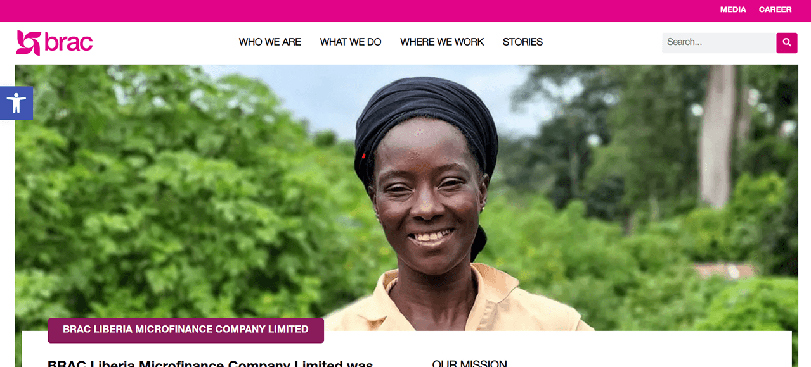Go to the STORIES menu item
Screen dimensions: 811x367
coord(522,42)
